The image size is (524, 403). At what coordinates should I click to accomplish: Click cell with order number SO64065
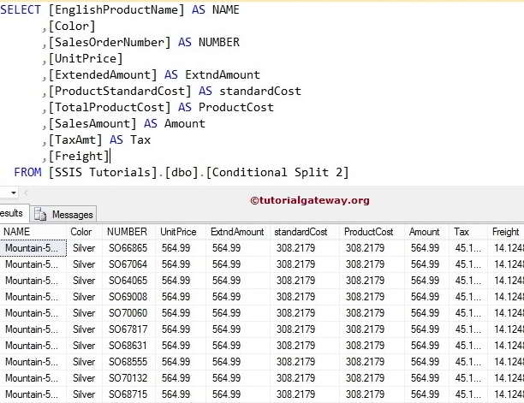click(x=128, y=281)
